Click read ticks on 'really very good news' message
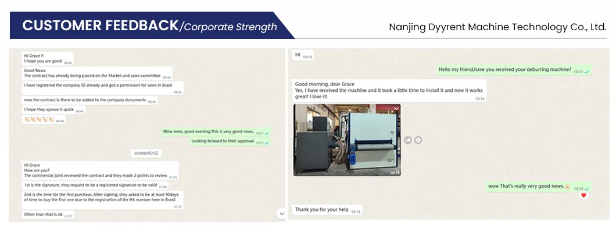Image resolution: width=616 pixels, height=236 pixels. pos(587,188)
